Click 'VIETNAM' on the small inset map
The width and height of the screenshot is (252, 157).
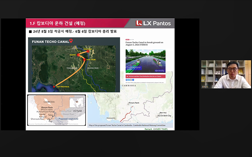(x=77, y=111)
